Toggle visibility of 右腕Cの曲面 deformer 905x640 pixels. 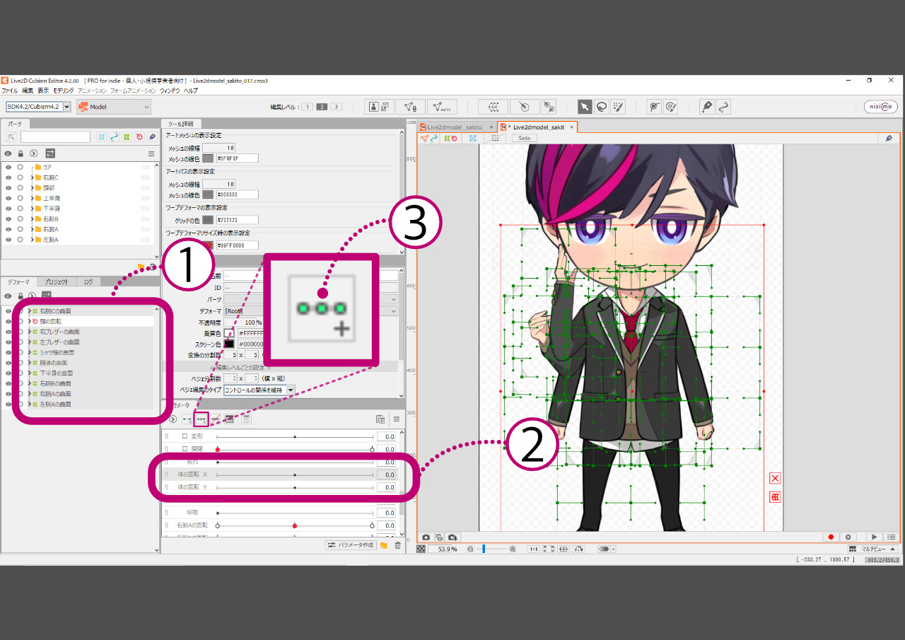click(x=8, y=311)
